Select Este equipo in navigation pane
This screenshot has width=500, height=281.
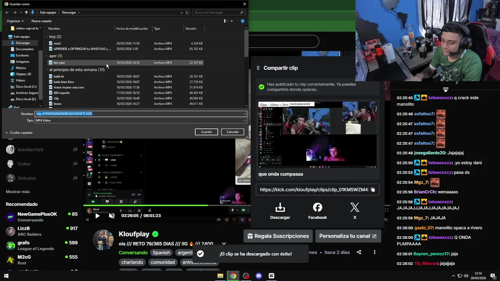(x=21, y=37)
